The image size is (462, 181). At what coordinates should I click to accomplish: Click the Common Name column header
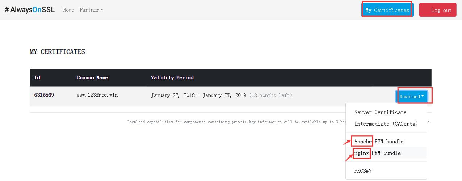92,77
